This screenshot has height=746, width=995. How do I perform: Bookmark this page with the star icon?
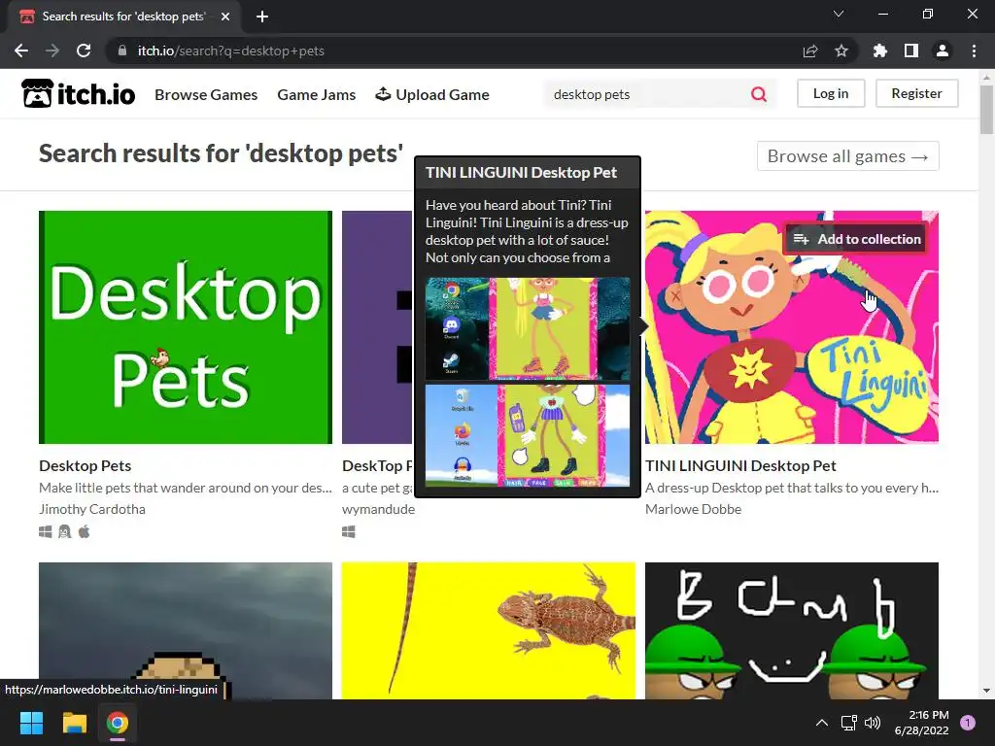841,51
